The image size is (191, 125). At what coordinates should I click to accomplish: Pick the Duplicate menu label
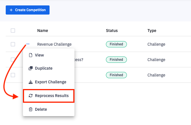(44, 68)
